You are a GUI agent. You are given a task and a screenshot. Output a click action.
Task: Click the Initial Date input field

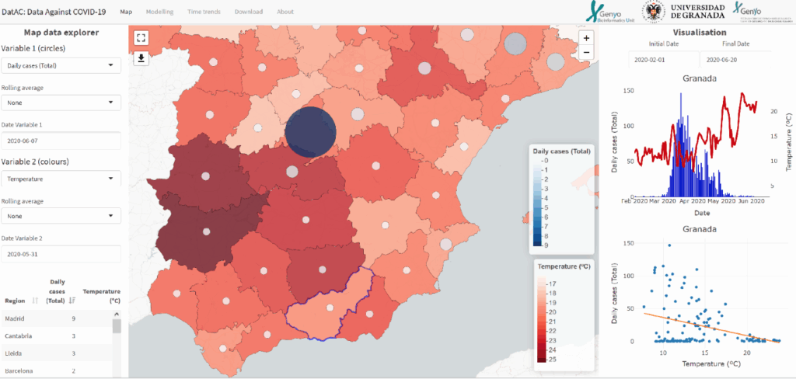[x=663, y=60]
